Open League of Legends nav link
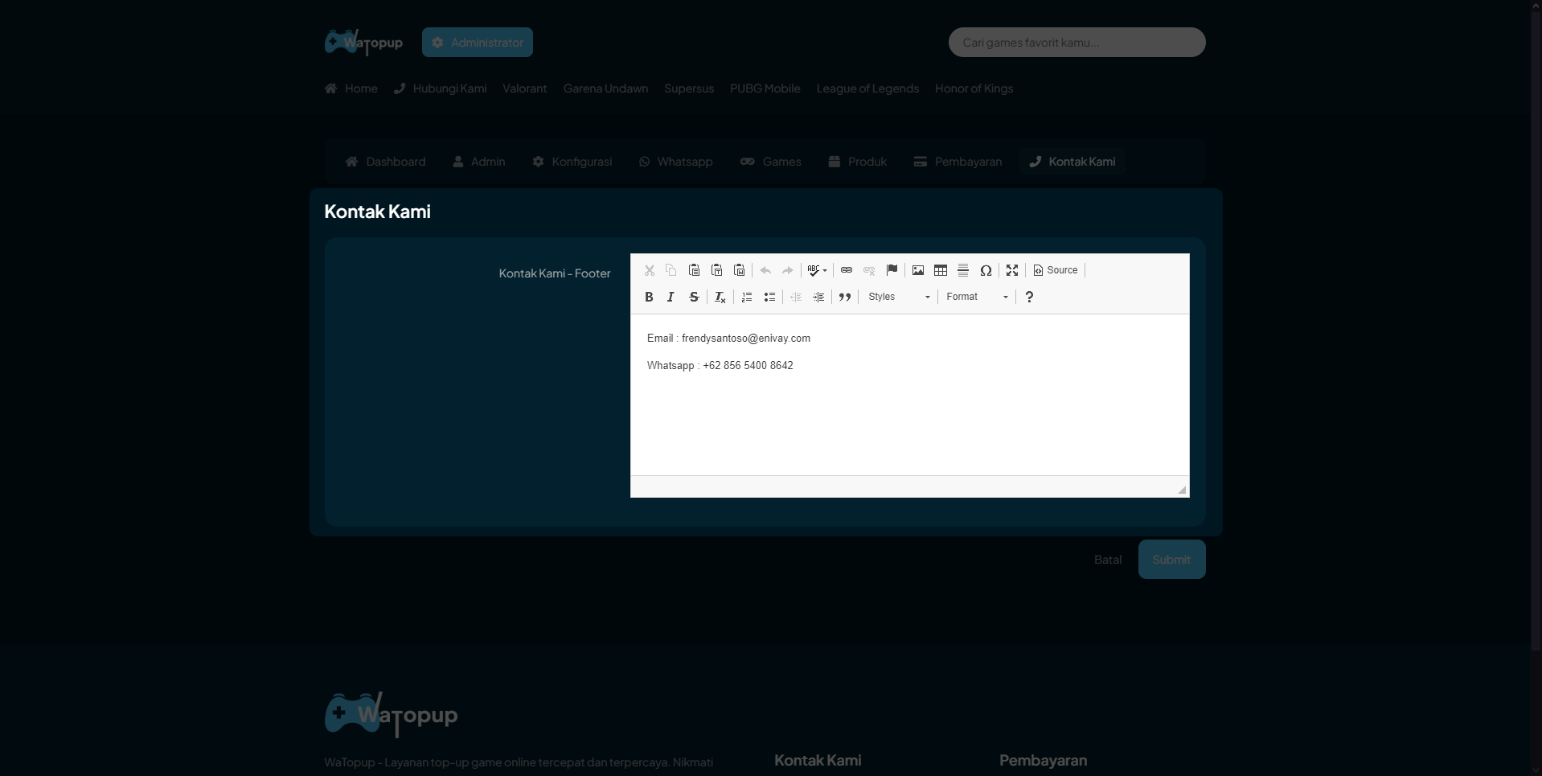Image resolution: width=1542 pixels, height=776 pixels. (x=867, y=88)
